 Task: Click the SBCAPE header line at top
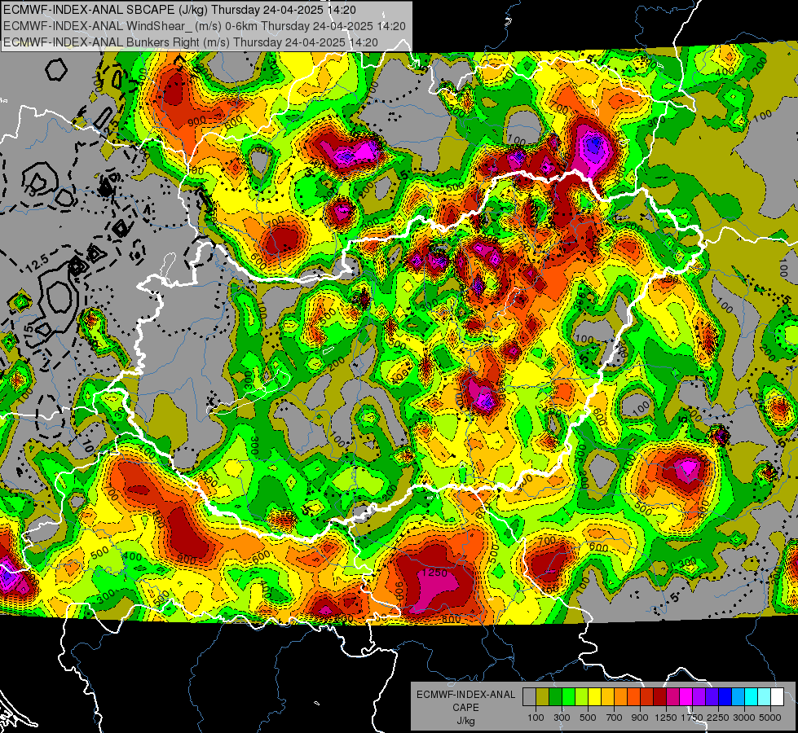(179, 10)
